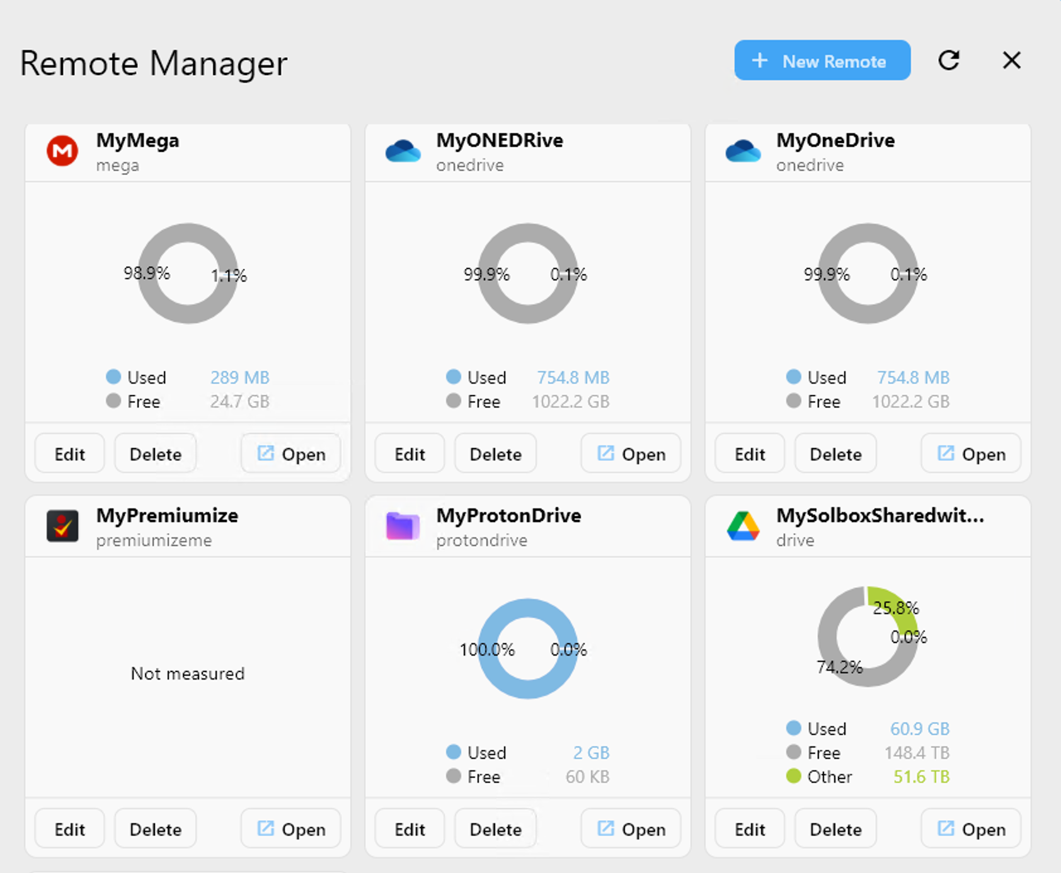Viewport: 1061px width, 873px height.
Task: Delete the MyProtonDrive remote
Action: point(495,828)
